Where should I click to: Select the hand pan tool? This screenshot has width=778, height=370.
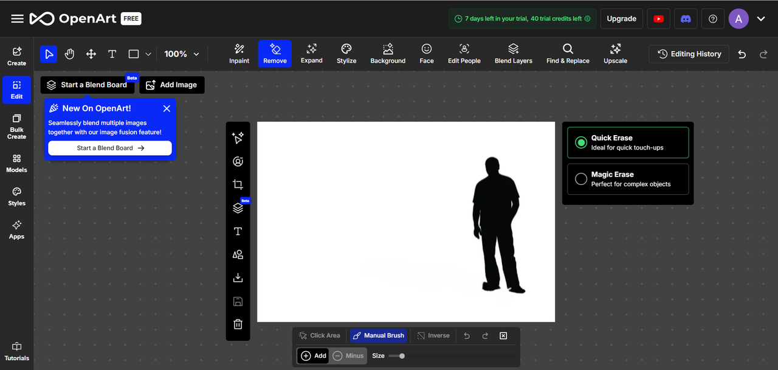pyautogui.click(x=70, y=54)
